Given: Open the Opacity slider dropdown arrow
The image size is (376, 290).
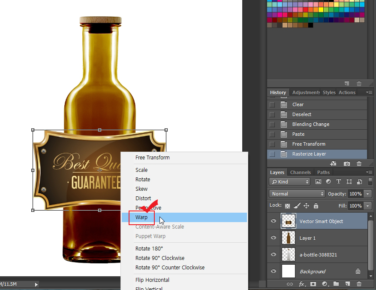Looking at the screenshot, I should pos(367,194).
